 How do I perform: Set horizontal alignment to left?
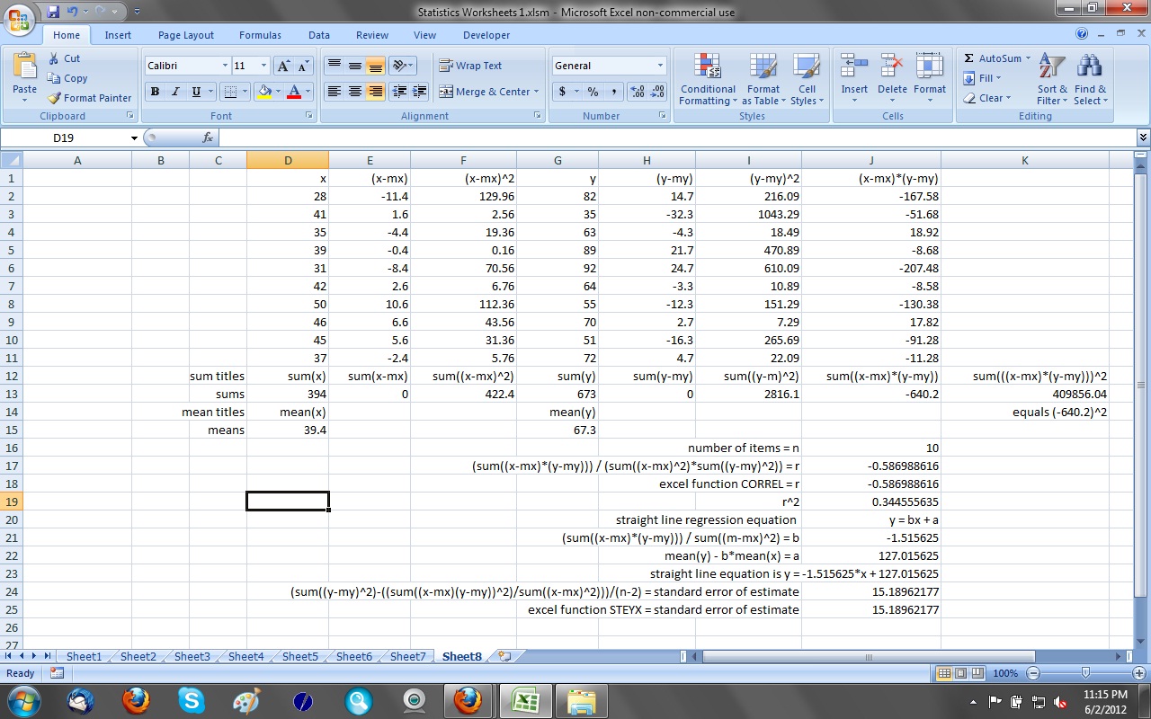[x=335, y=92]
